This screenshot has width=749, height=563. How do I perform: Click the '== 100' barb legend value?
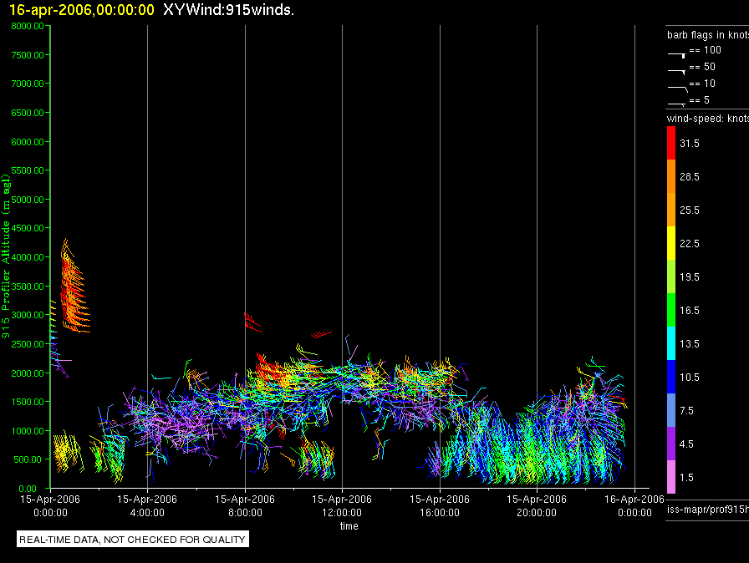coord(705,50)
